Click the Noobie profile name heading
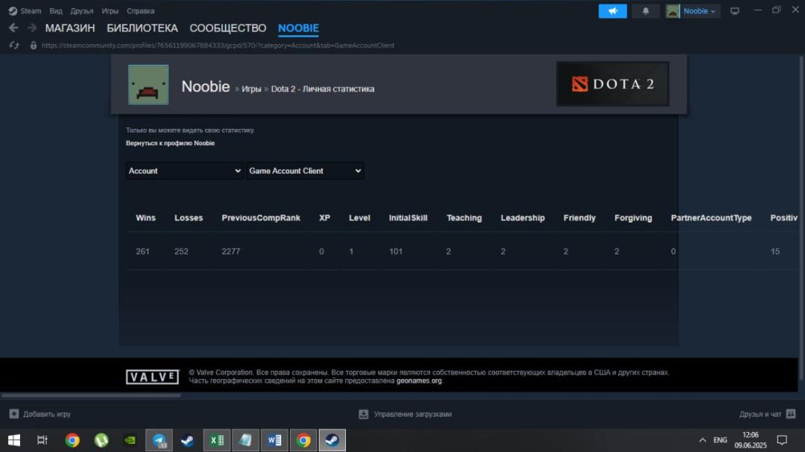The width and height of the screenshot is (805, 452). click(206, 86)
